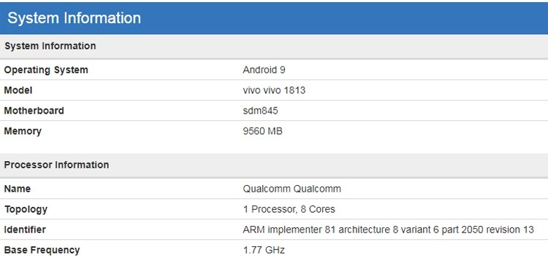
Task: Click the Identifier row label
Action: tap(25, 230)
